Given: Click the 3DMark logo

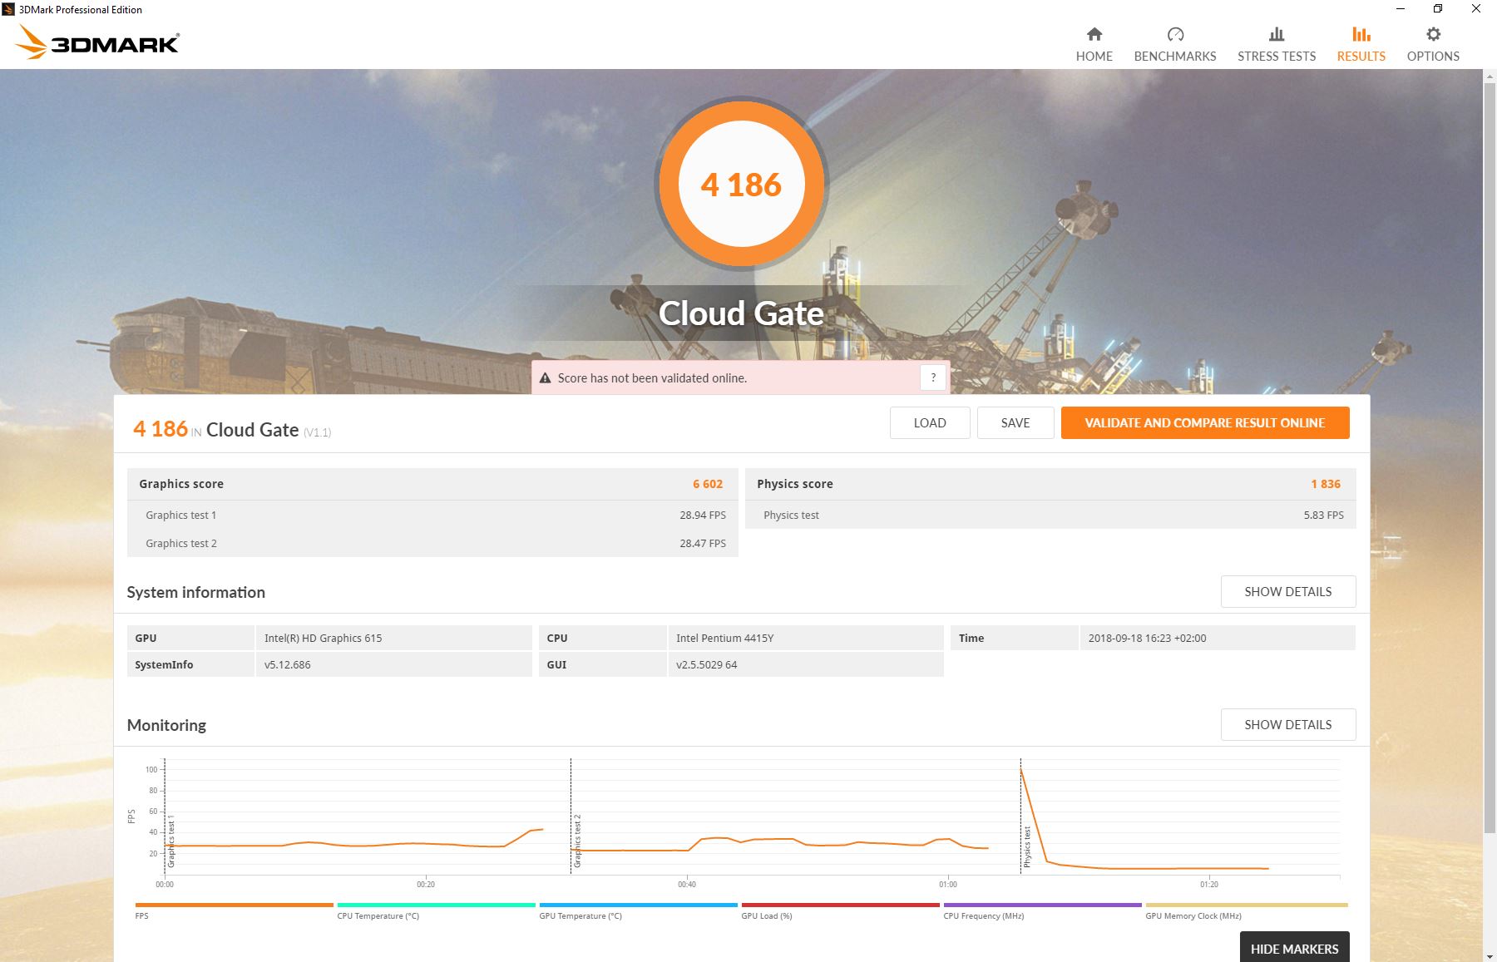Looking at the screenshot, I should coord(98,42).
